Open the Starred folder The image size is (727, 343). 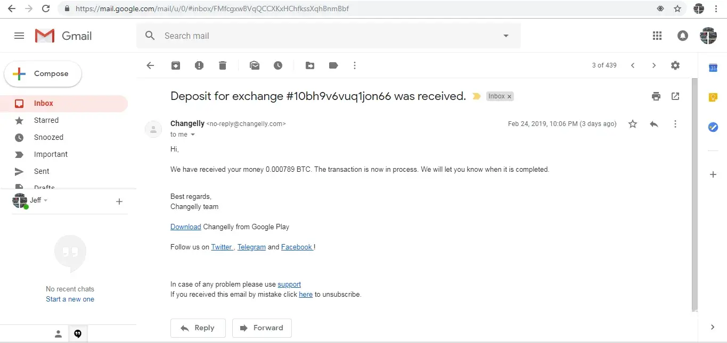point(46,120)
